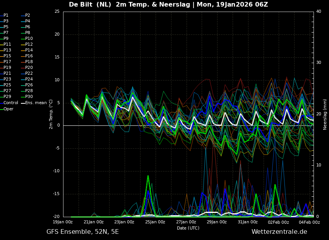Click the P1 legend entry
This screenshot has width=329, height=240.
pos(6,15)
